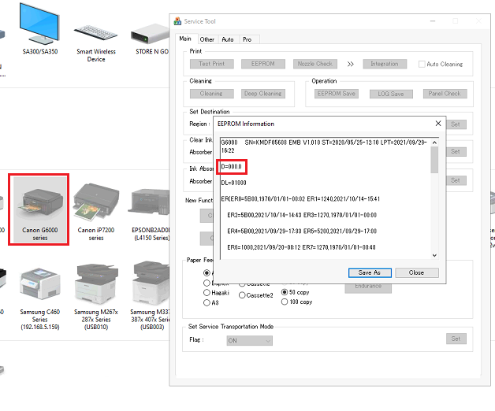Click the D=000.0 value text
The height and width of the screenshot is (411, 495).
[232, 167]
